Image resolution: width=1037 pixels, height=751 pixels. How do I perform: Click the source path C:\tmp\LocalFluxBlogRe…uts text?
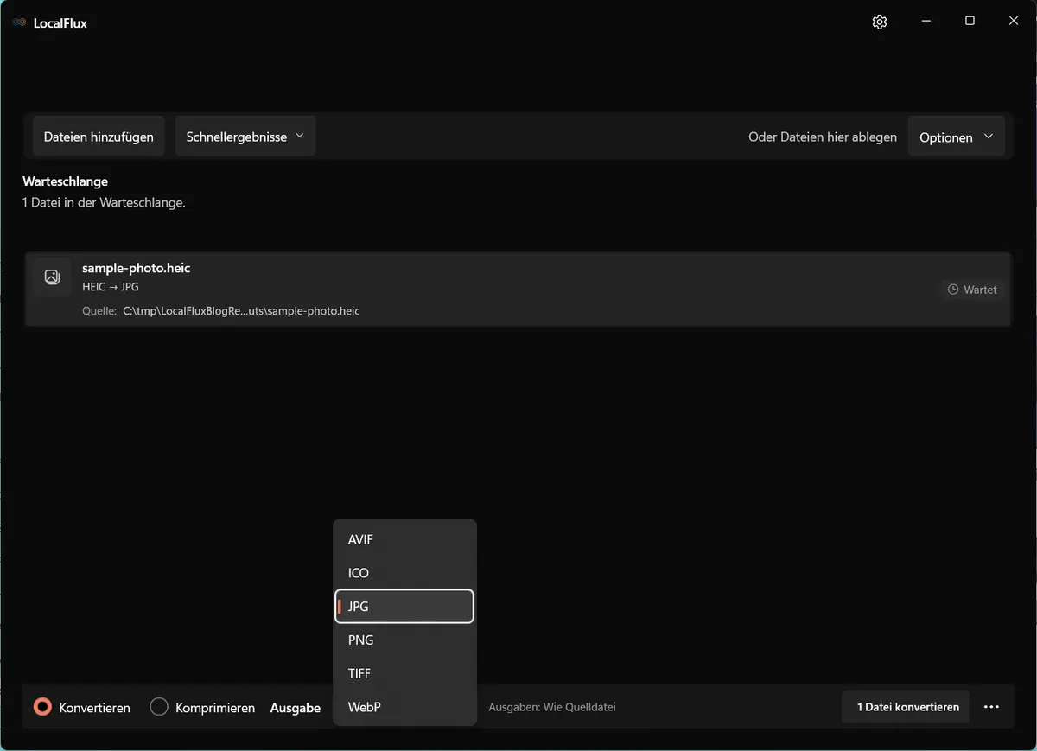(241, 310)
